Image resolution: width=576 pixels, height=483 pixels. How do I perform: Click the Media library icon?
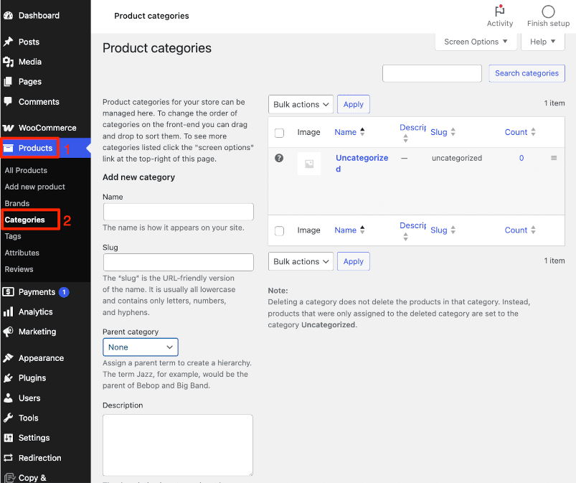8,62
